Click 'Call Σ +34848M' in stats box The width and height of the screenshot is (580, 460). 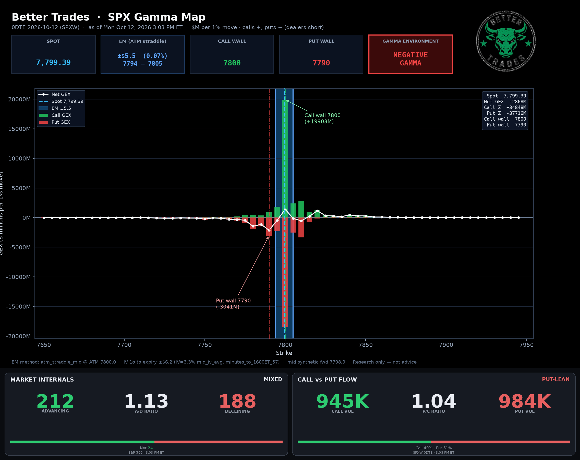click(505, 107)
